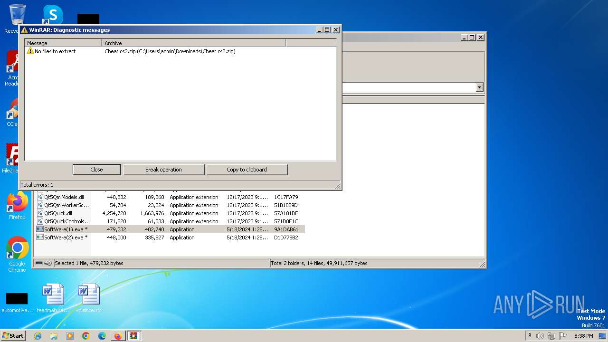Select the SoftWare(1).exe file row

pyautogui.click(x=170, y=229)
